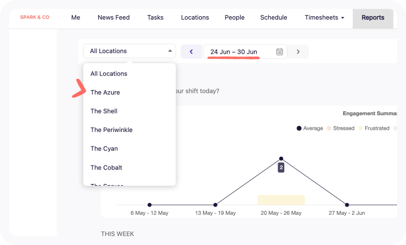Toggle the Stressed legend series

[x=340, y=128]
